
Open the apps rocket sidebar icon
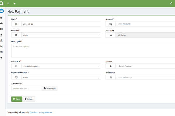(1, 58)
